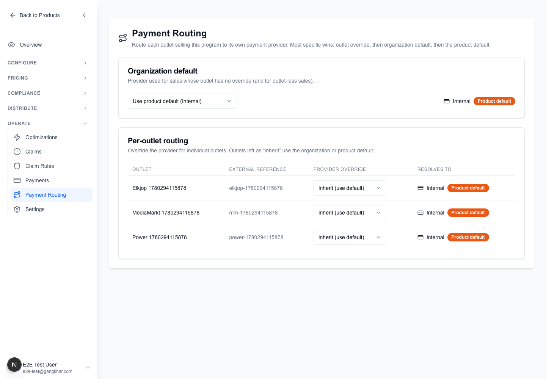Screen dimensions: 546x379
Task: Click the E2E Test User avatar
Action: click(x=14, y=365)
